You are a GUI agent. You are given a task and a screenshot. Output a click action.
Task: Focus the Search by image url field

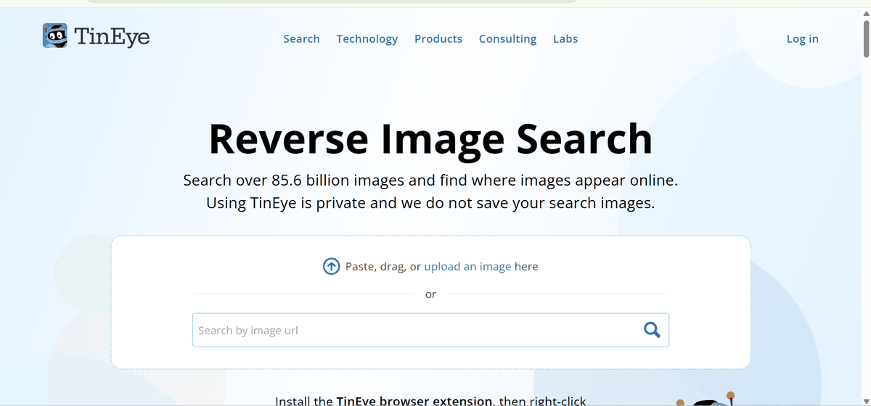click(x=430, y=330)
